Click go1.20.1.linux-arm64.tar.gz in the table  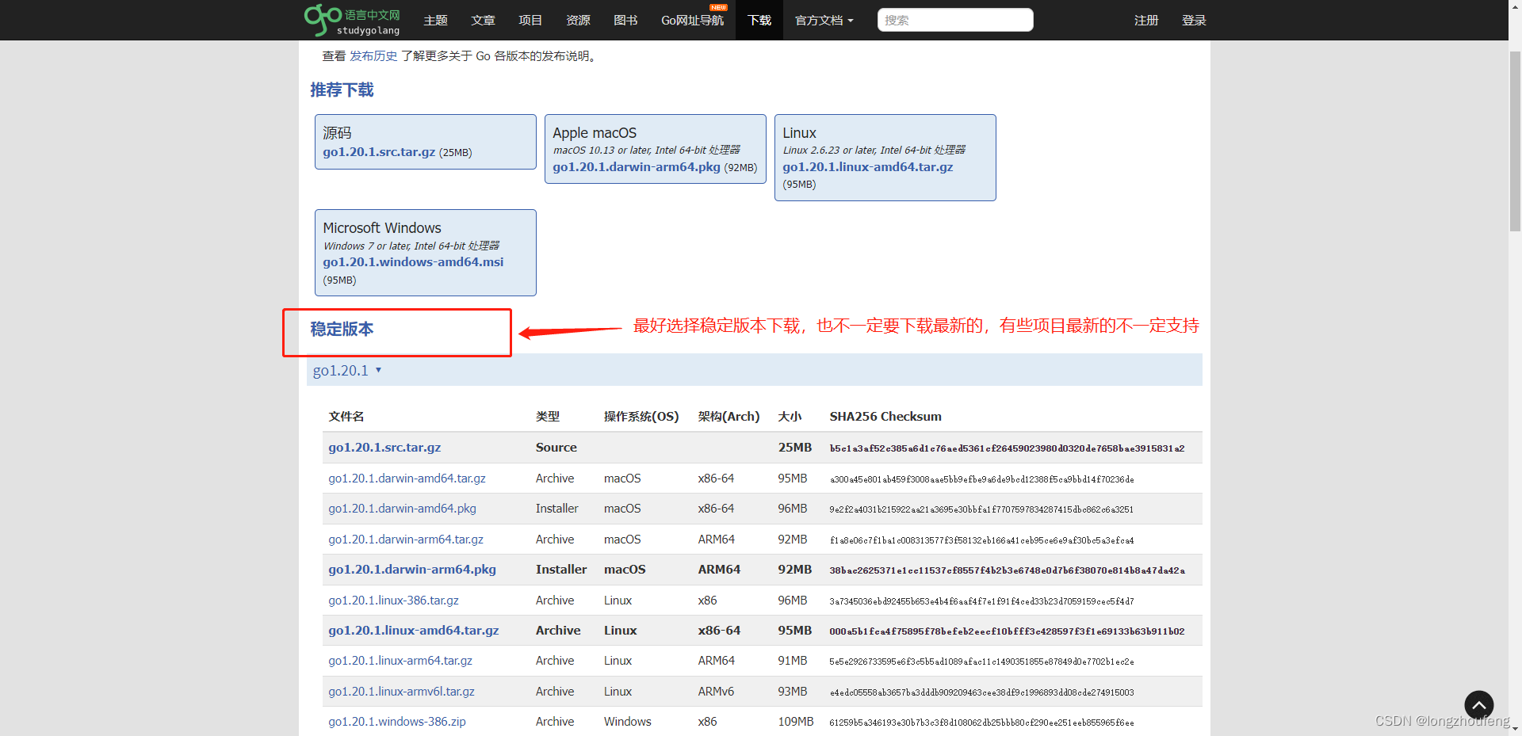coord(400,660)
